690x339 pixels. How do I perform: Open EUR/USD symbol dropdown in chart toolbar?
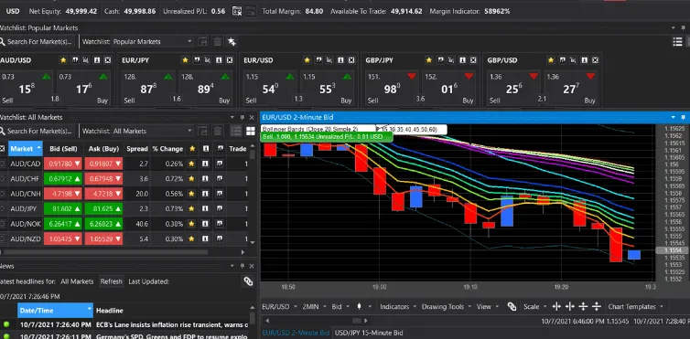click(x=279, y=306)
